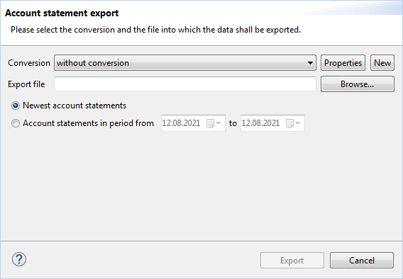Viewport: 403px width, 279px height.
Task: Click the black arrow of Conversion dropdown
Action: point(310,63)
